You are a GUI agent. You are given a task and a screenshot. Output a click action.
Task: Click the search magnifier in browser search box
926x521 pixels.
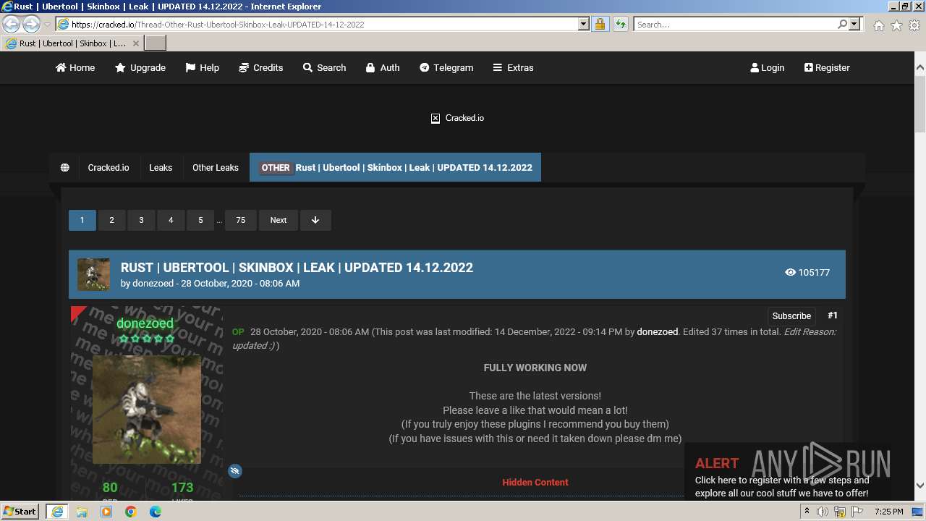click(842, 24)
